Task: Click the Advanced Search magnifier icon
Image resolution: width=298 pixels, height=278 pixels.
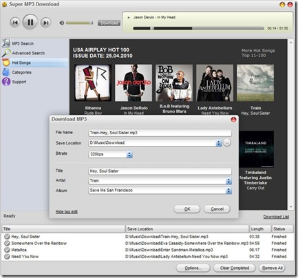Action: (x=6, y=53)
